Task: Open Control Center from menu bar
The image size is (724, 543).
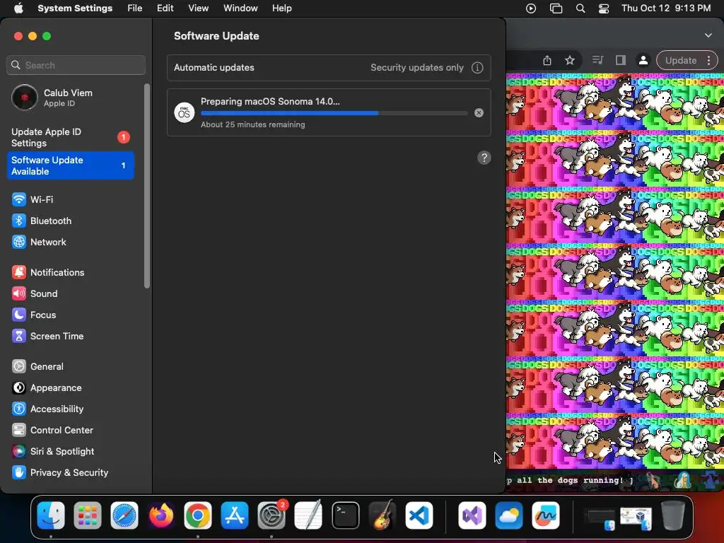Action: pos(604,8)
